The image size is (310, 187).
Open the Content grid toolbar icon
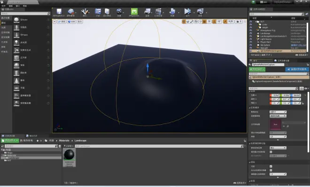pos(98,12)
